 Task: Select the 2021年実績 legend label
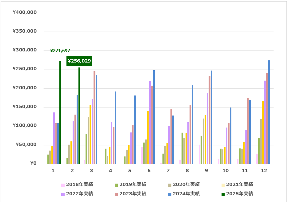(x=239, y=185)
